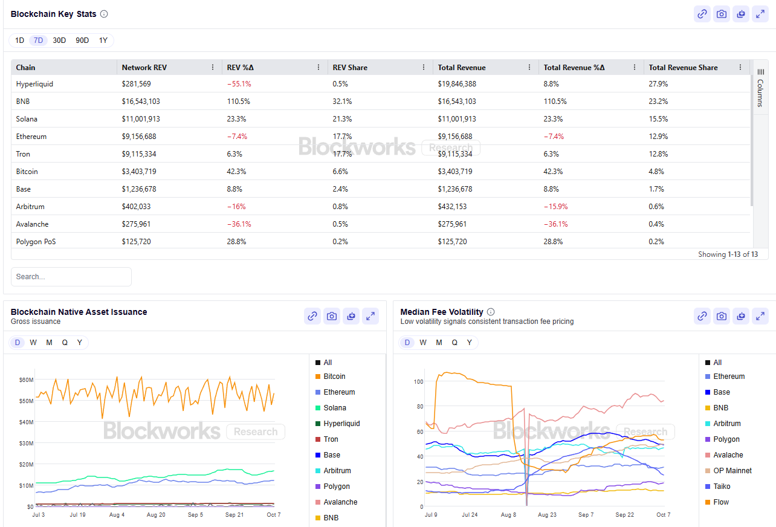Screen dimensions: 776x527
Task: Open Network REV column options menu
Action: point(213,68)
